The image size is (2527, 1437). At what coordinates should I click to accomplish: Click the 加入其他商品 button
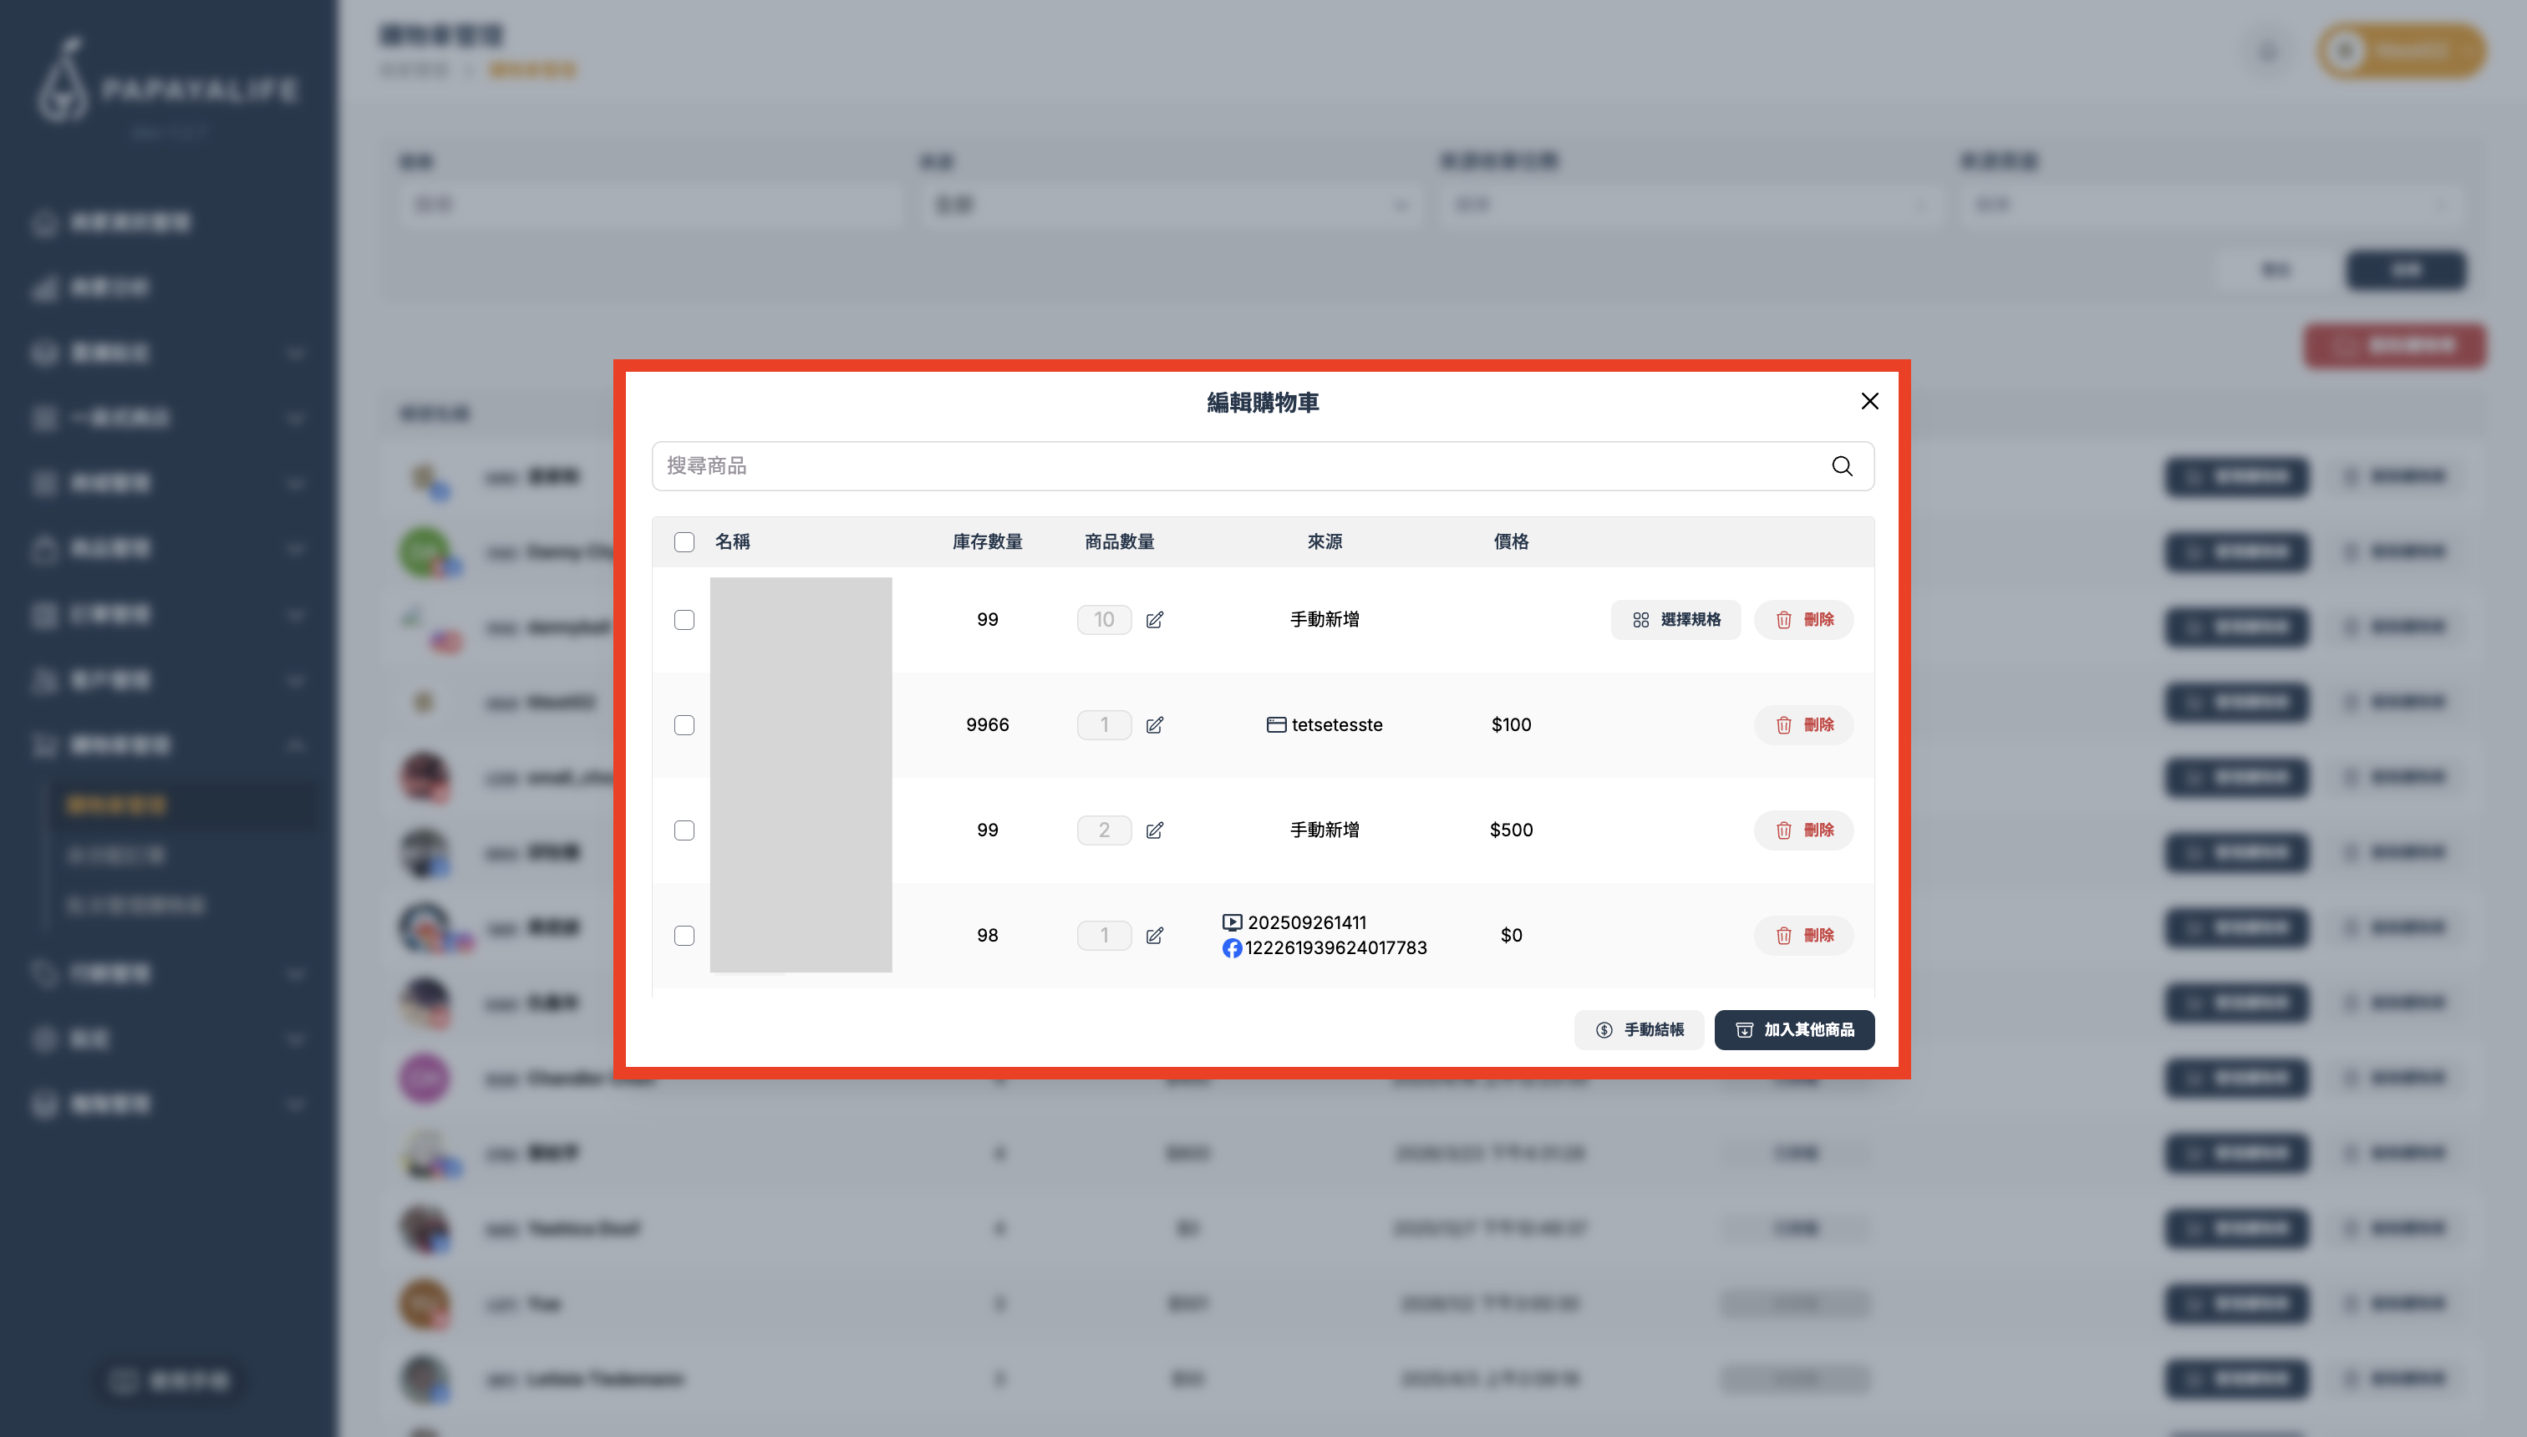coord(1793,1029)
